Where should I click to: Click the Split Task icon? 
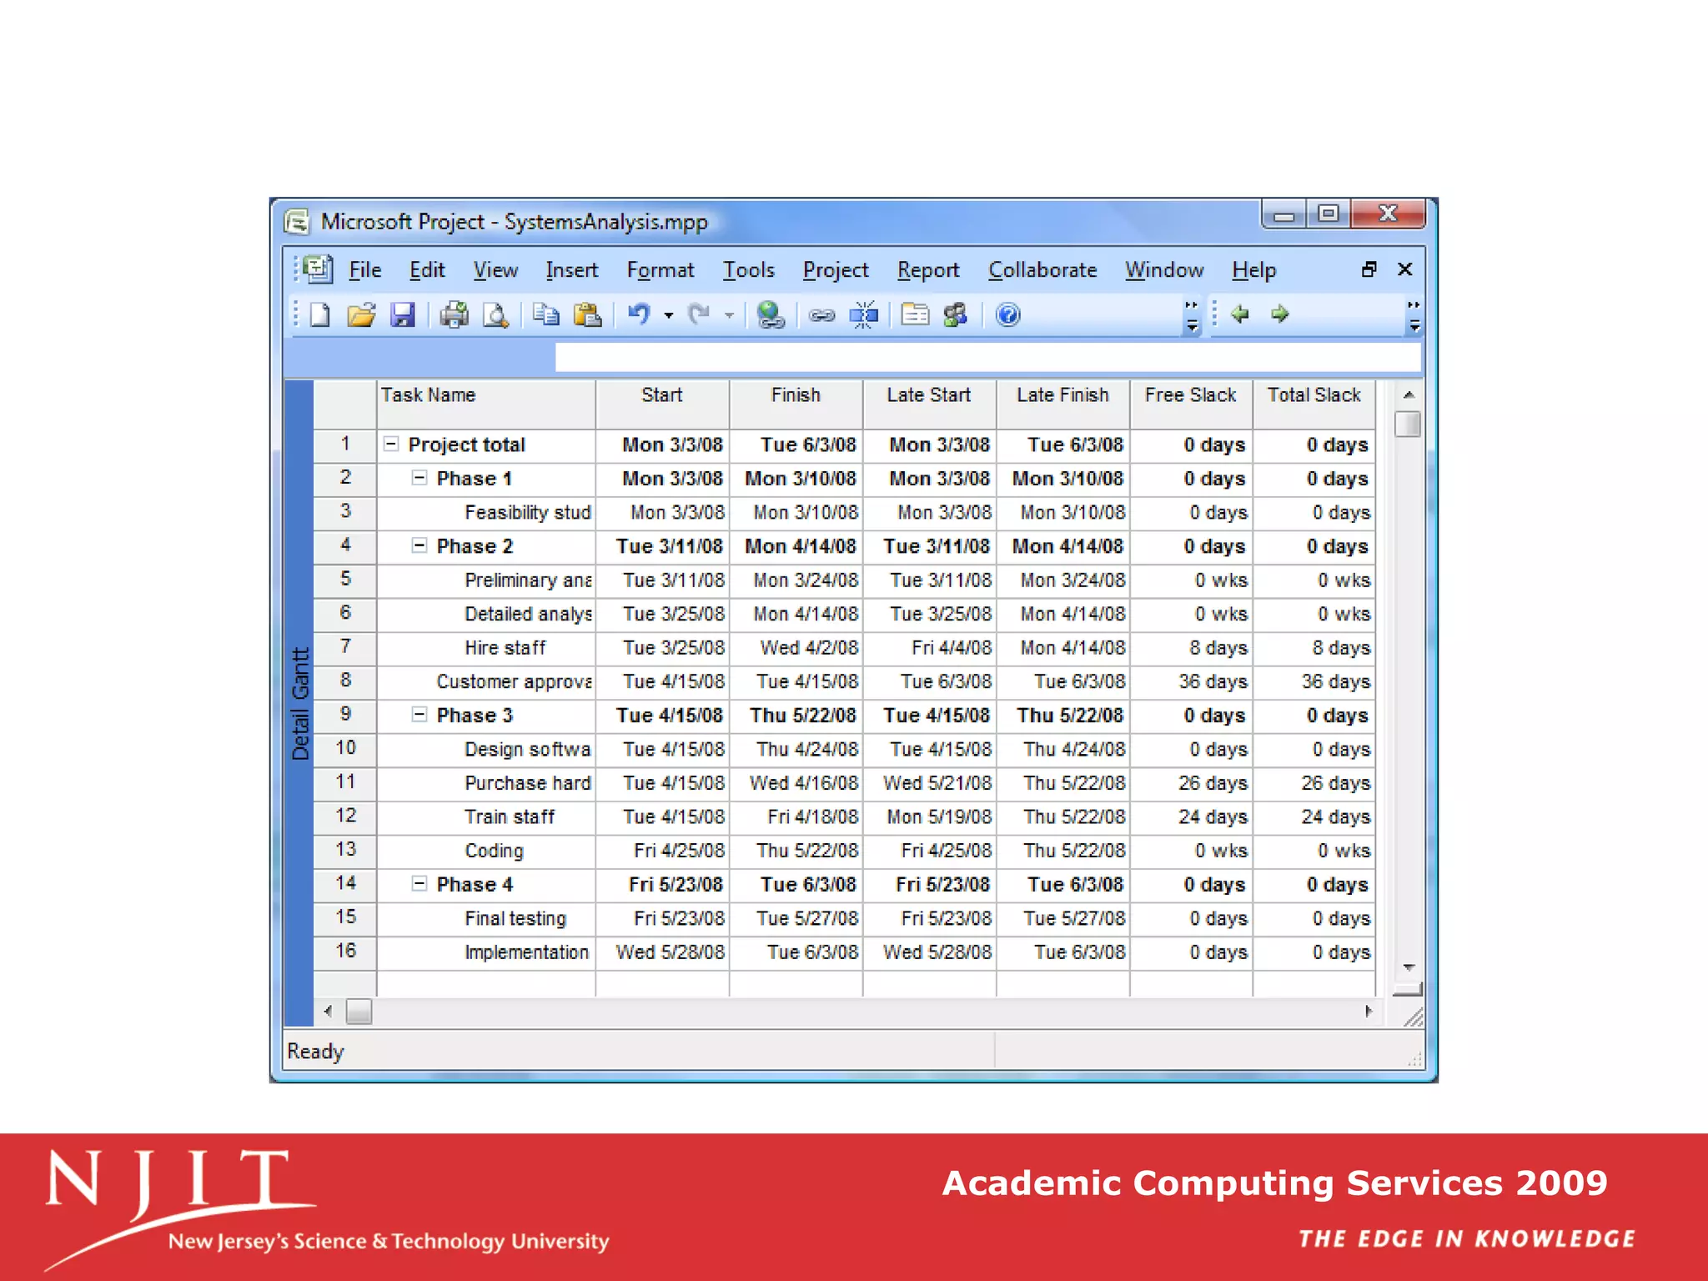coord(864,315)
